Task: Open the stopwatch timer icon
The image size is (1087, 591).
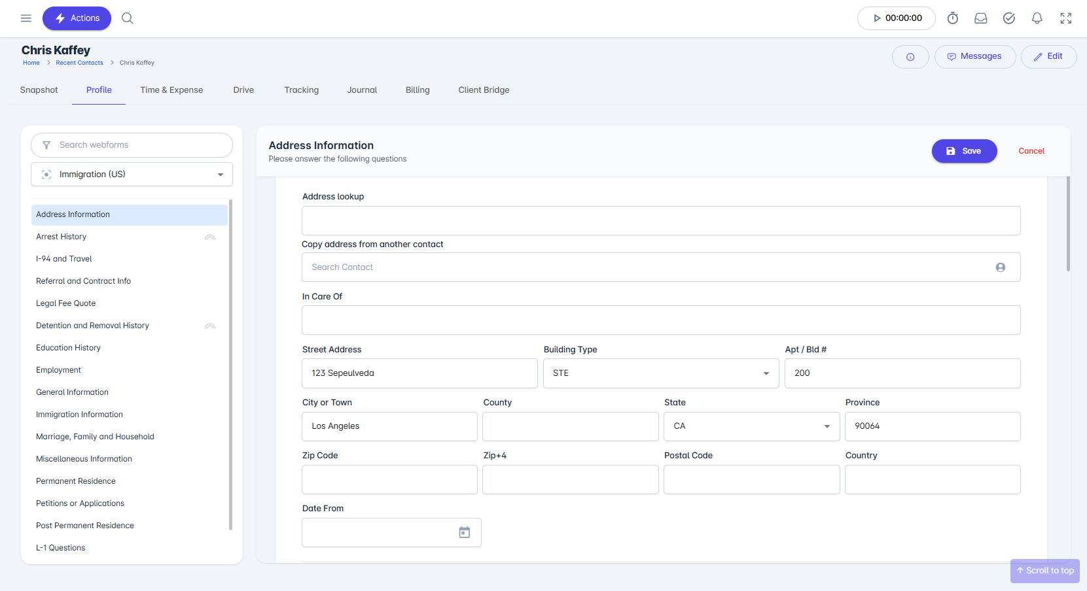Action: point(953,18)
